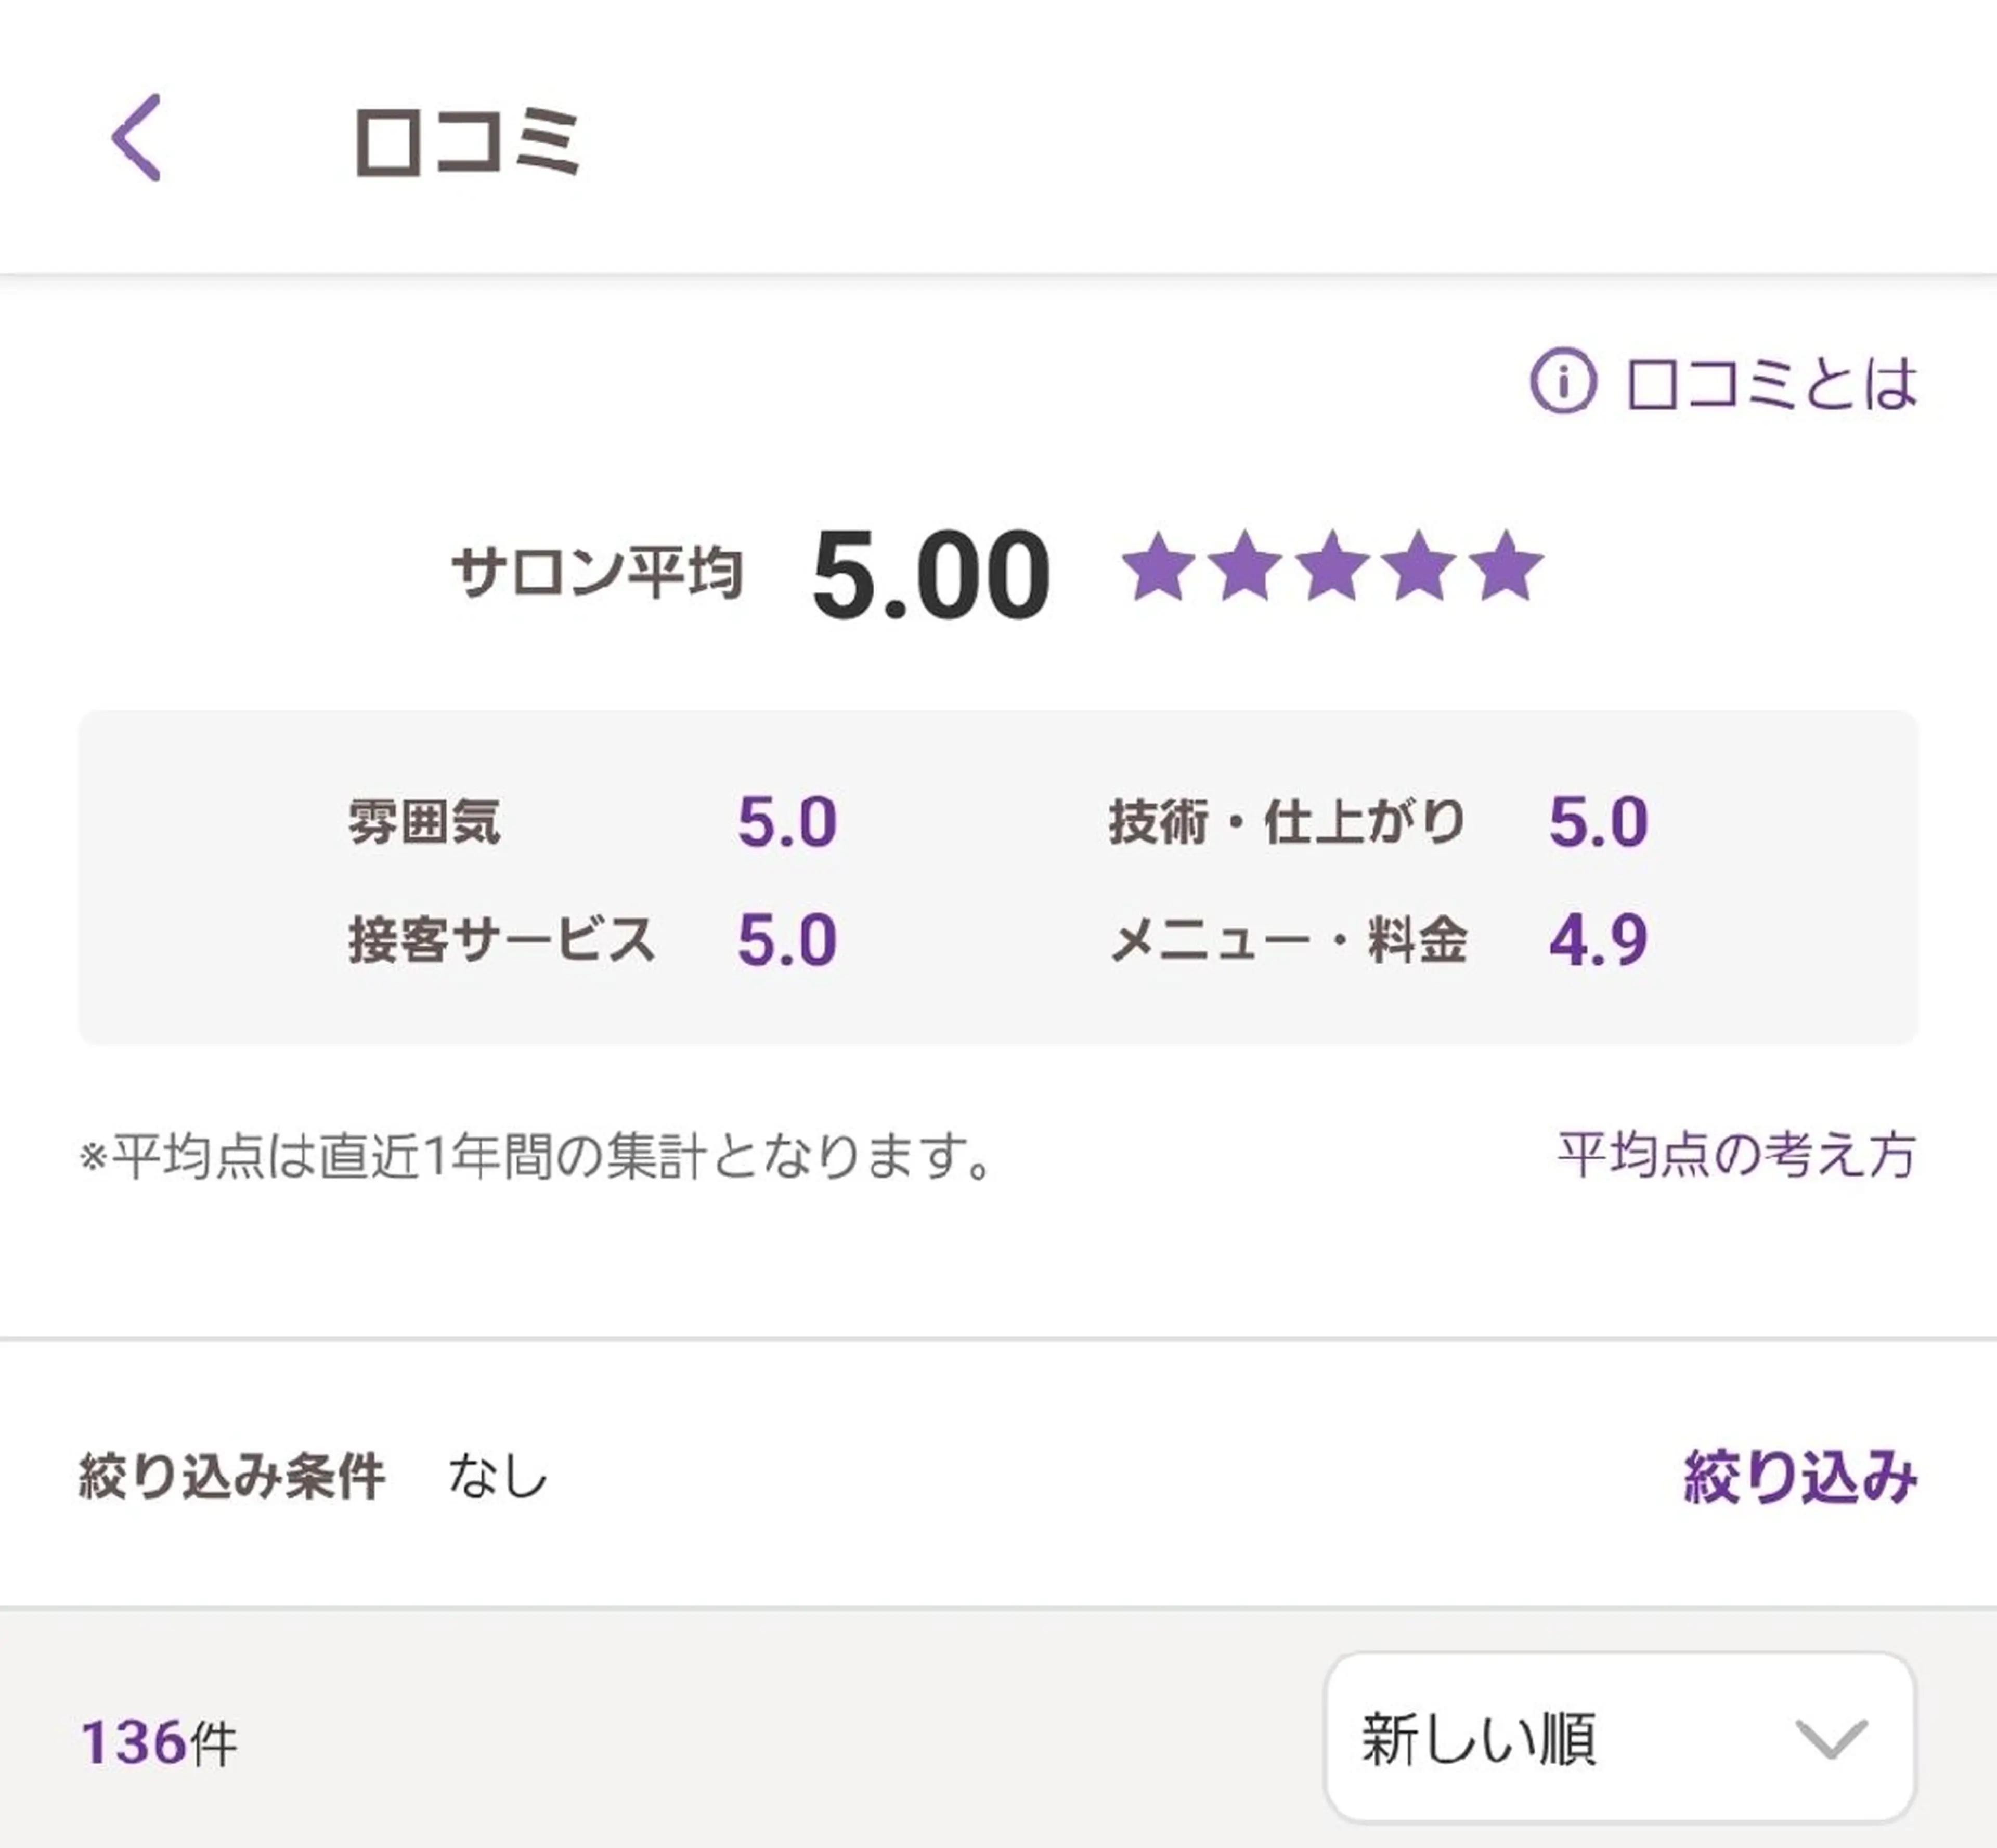Tap the back arrow icon
Image resolution: width=1997 pixels, height=1848 pixels.
point(136,138)
